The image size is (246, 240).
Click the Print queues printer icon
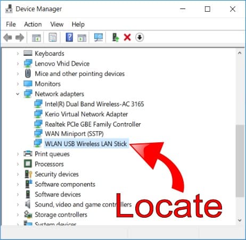(28, 153)
